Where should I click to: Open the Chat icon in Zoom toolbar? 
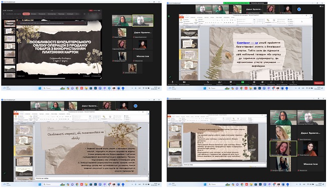click(x=230, y=82)
